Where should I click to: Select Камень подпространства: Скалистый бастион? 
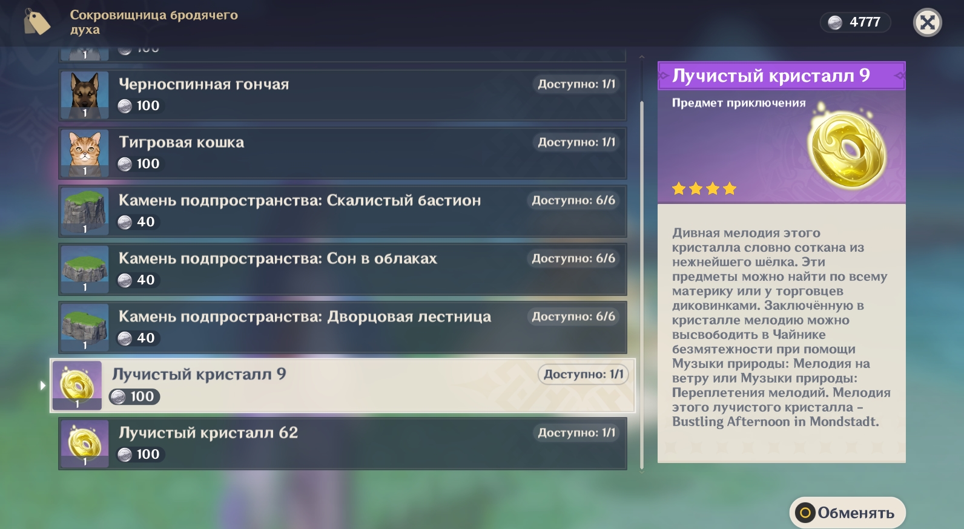[x=343, y=211]
